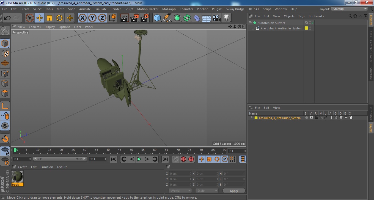The width and height of the screenshot is (374, 200).
Task: Toggle Enable Axis mode
Action: pyautogui.click(x=5, y=106)
